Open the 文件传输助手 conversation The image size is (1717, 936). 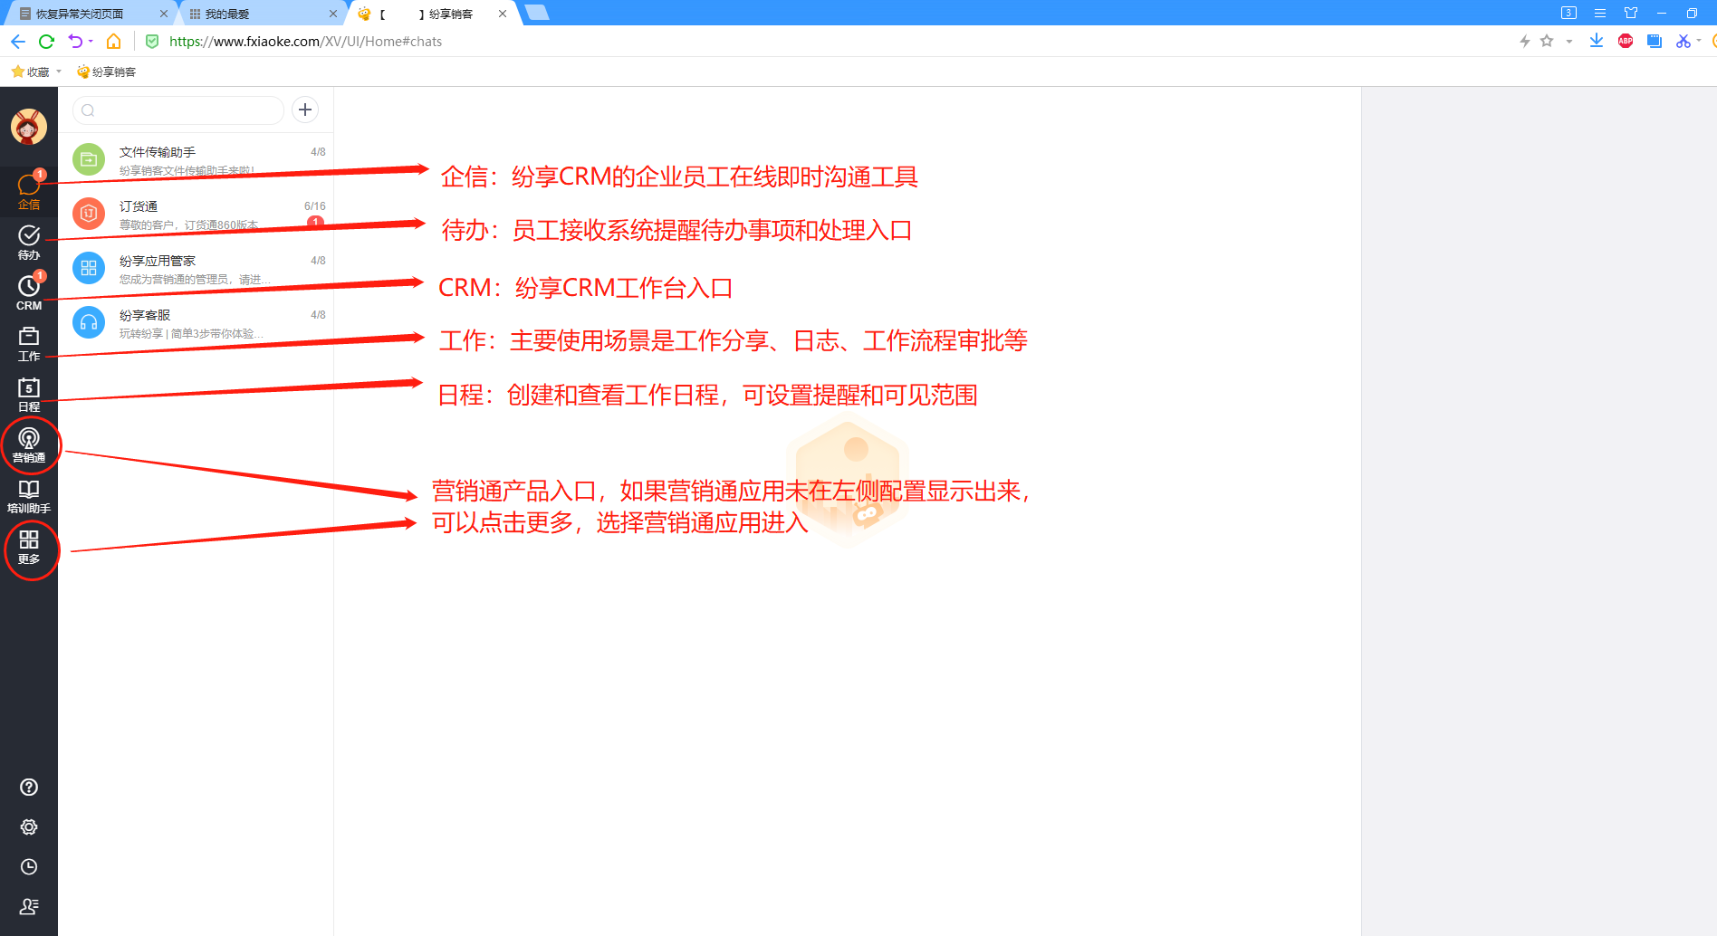[196, 159]
